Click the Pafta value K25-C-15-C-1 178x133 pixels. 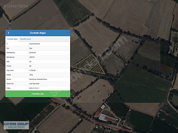(x=34, y=88)
